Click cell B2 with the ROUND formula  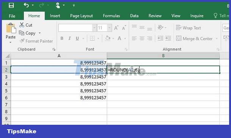[163, 70]
